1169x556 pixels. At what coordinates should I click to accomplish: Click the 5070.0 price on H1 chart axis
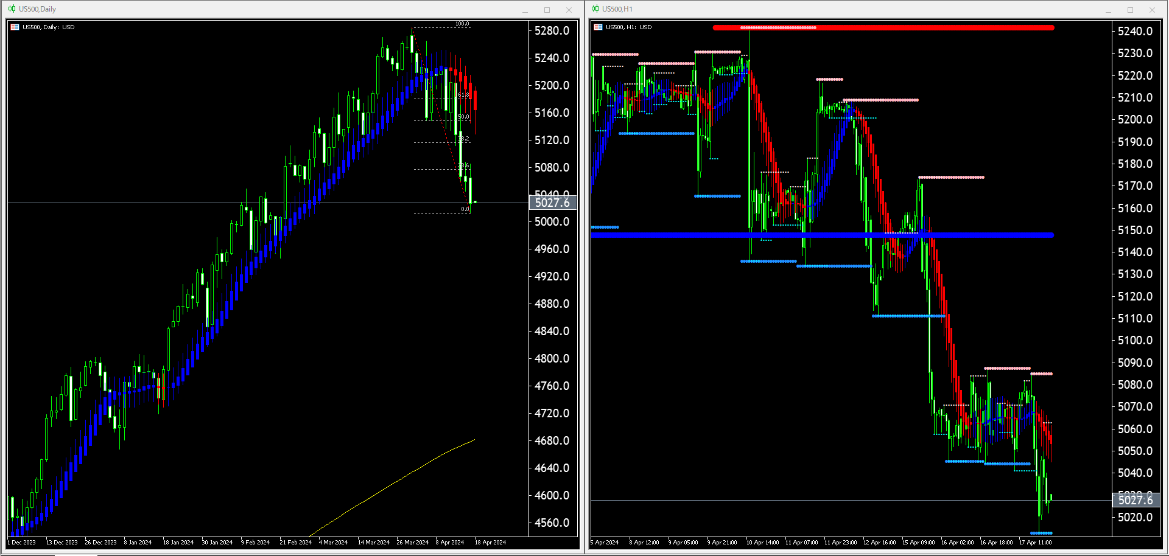(x=1135, y=407)
